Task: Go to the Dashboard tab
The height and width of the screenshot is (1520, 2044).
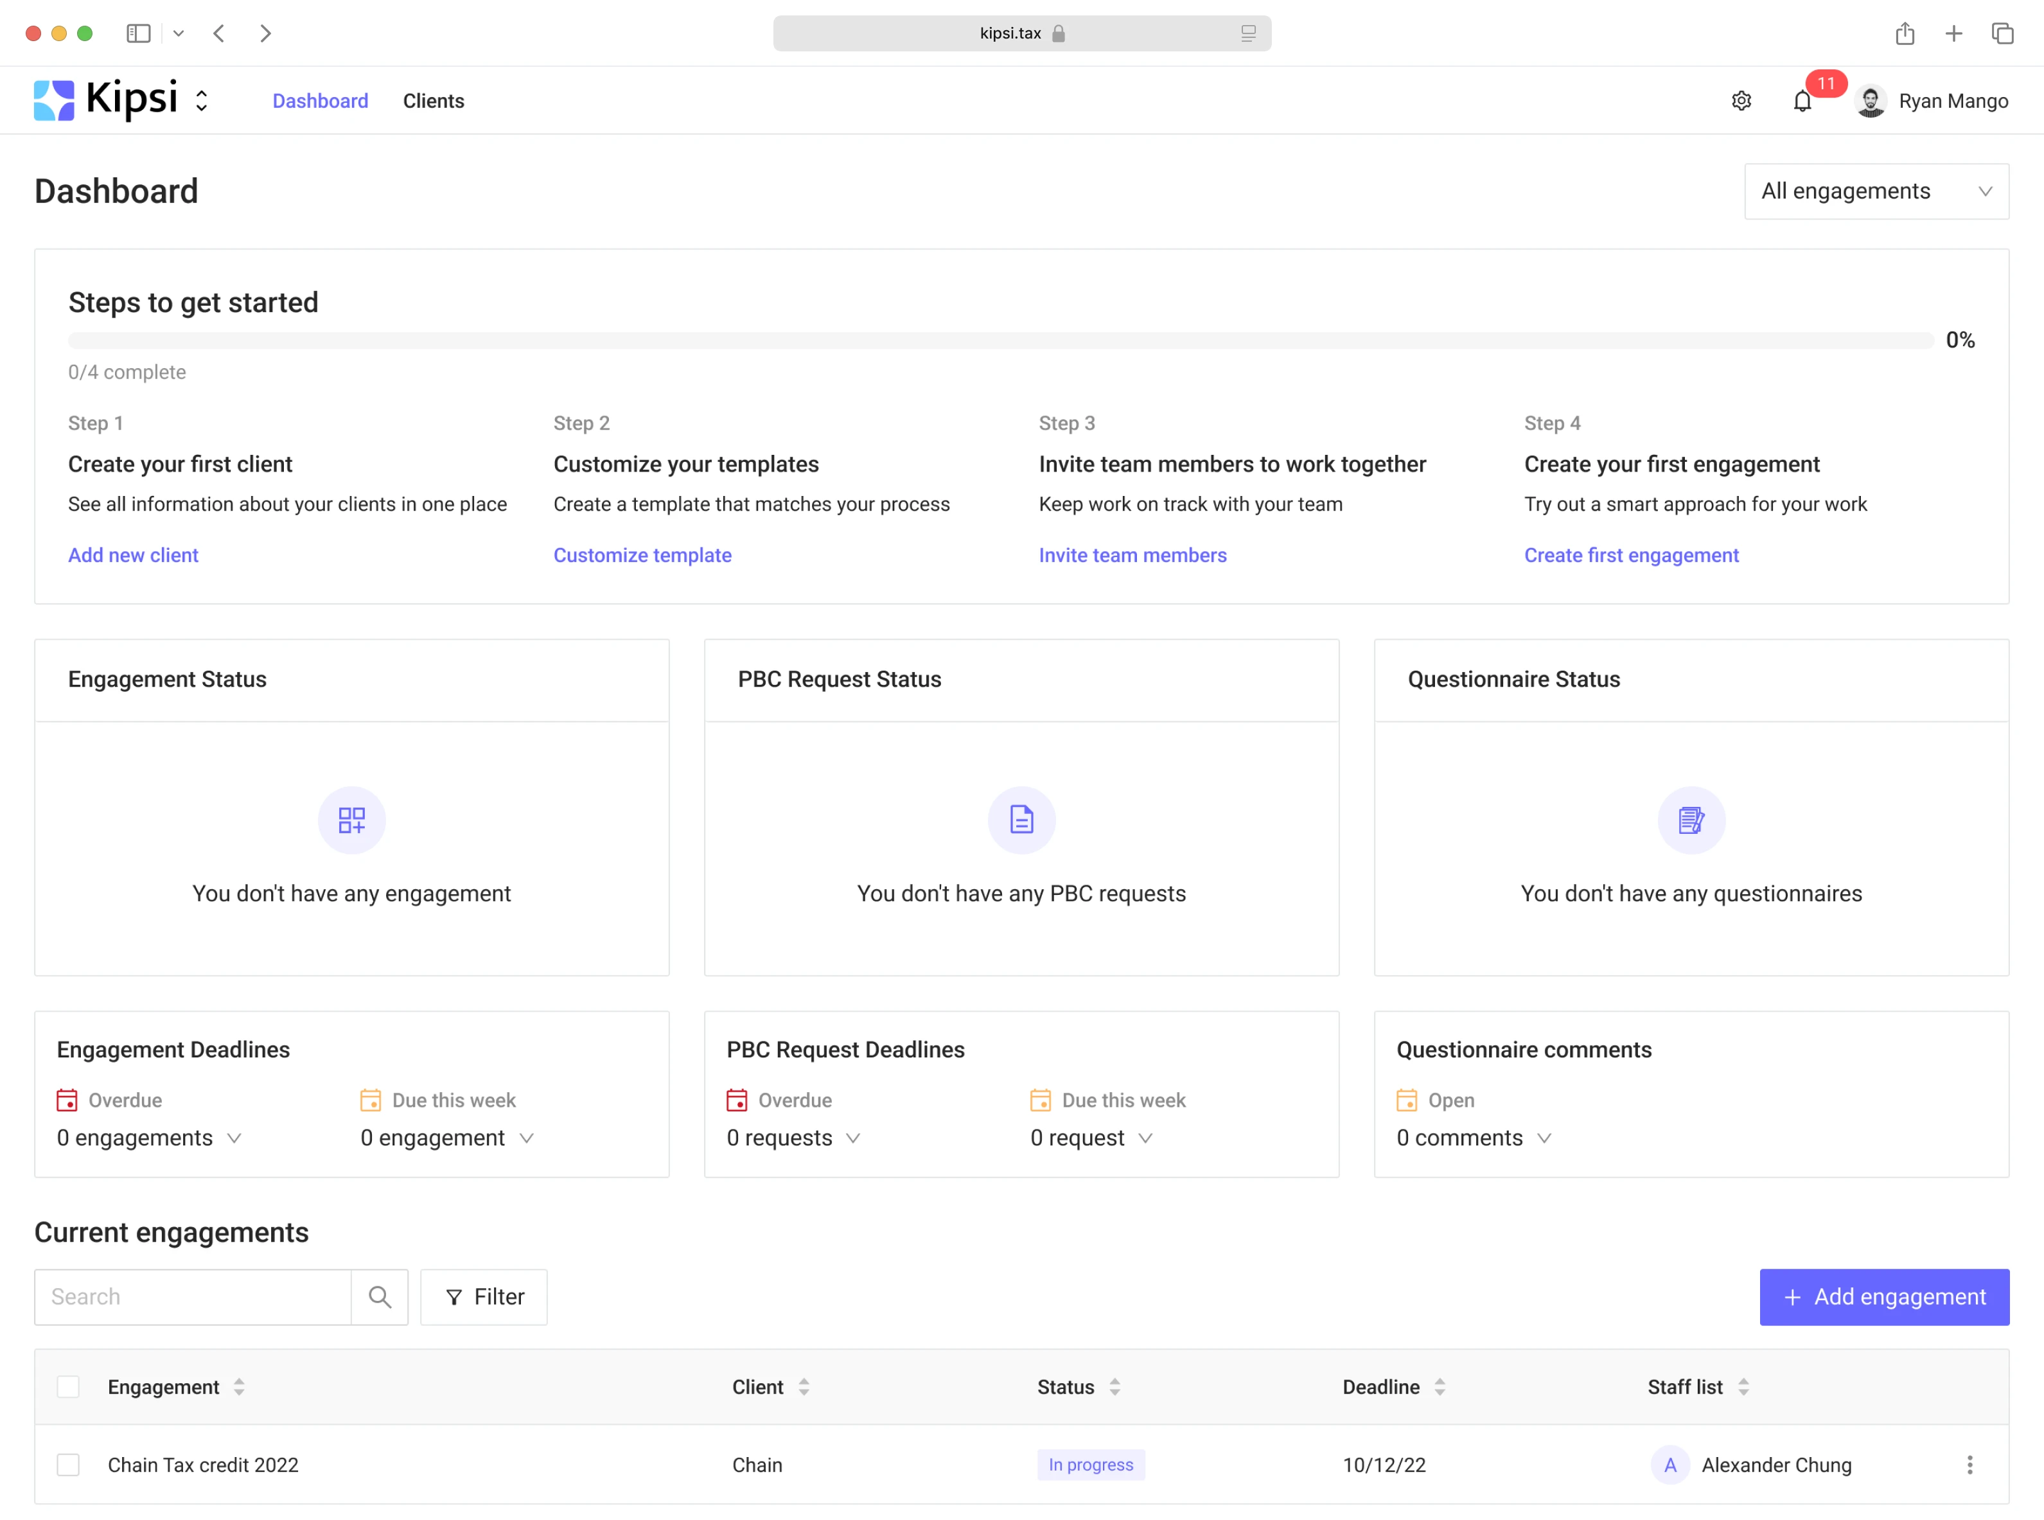Action: point(320,102)
